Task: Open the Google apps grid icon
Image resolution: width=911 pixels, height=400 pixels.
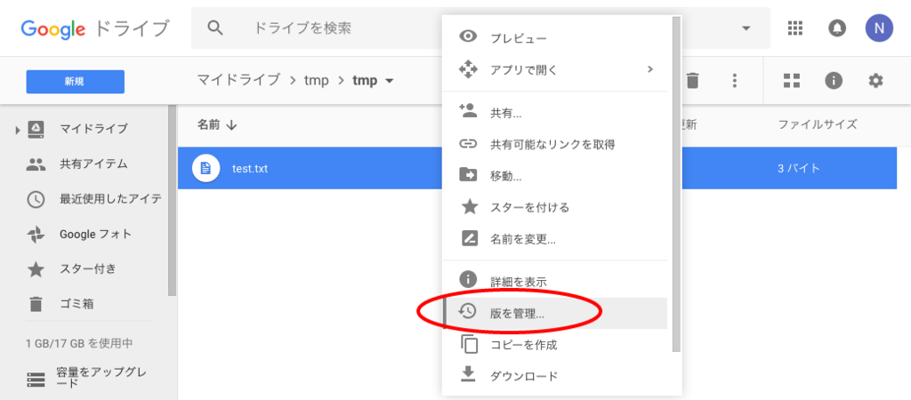Action: (794, 28)
